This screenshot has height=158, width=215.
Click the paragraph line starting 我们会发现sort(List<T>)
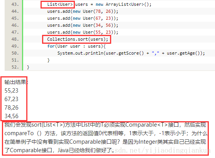pyautogui.click(x=105, y=125)
